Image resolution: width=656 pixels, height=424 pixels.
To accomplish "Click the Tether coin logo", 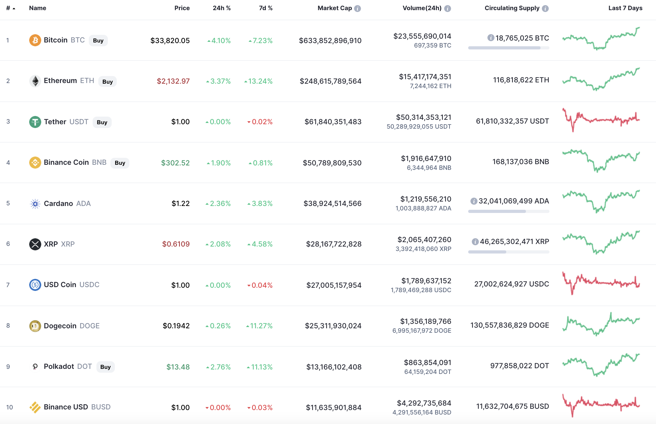I will tap(35, 122).
